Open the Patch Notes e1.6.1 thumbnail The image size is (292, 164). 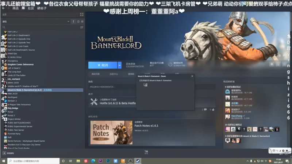(x=111, y=132)
